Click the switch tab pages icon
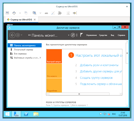The image size is (134, 121). coord(26,13)
